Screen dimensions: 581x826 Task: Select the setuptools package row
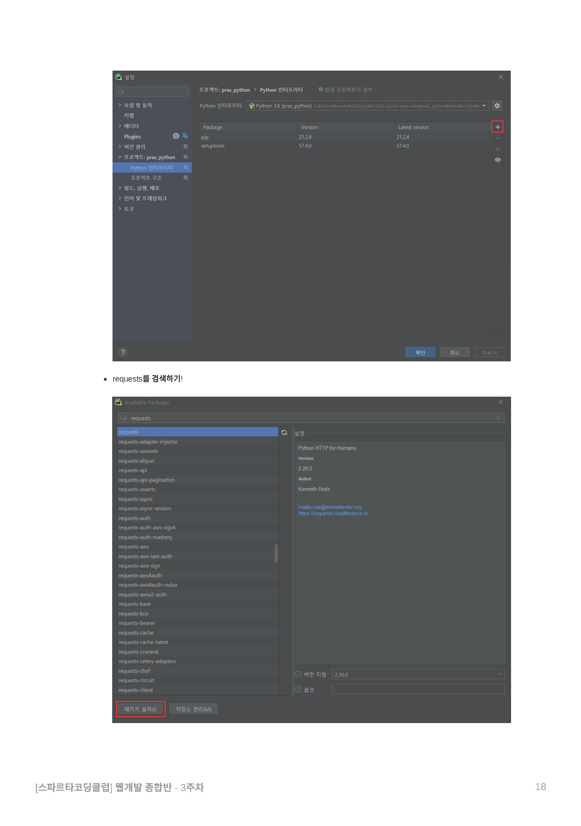pos(346,146)
